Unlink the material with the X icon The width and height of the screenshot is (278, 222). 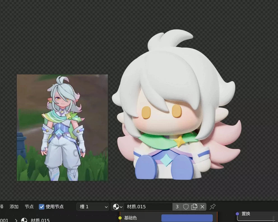(202, 207)
